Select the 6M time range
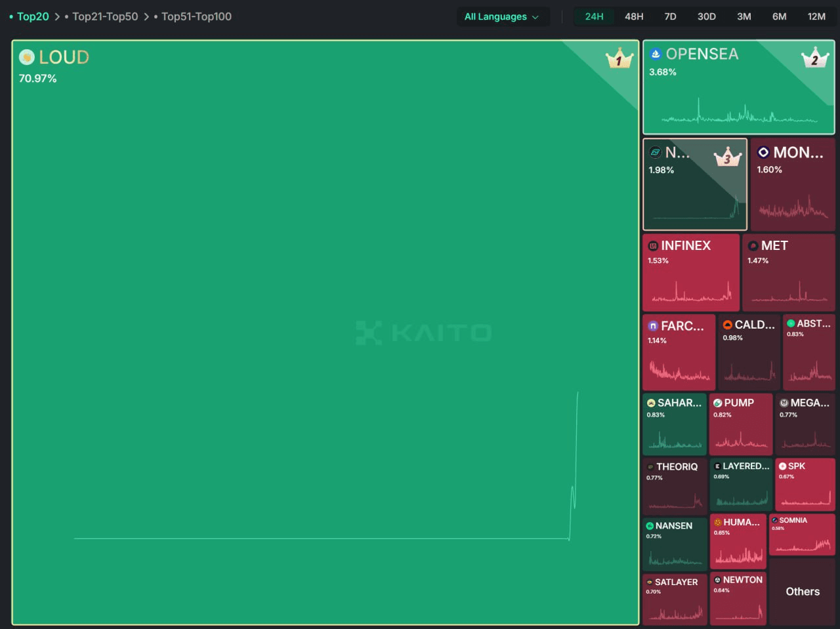Image resolution: width=840 pixels, height=629 pixels. (780, 16)
